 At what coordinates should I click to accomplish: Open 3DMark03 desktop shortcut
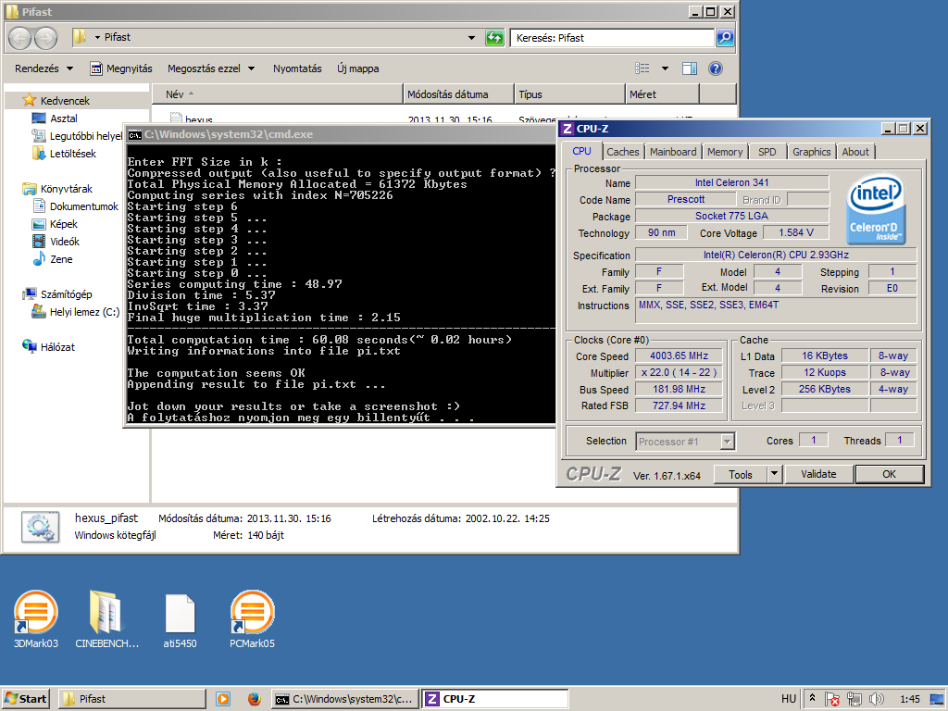(36, 619)
